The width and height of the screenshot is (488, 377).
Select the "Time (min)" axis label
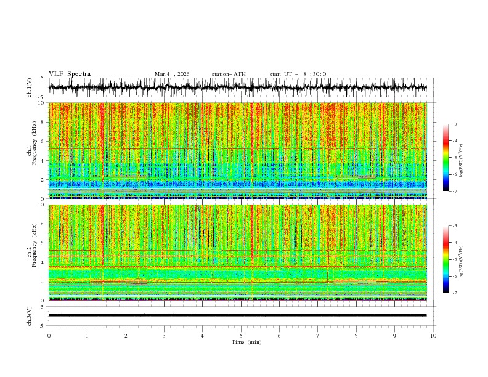click(x=246, y=342)
